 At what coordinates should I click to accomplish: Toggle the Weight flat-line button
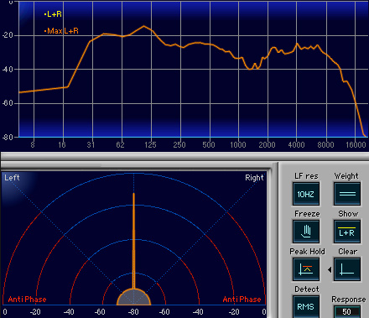(347, 194)
